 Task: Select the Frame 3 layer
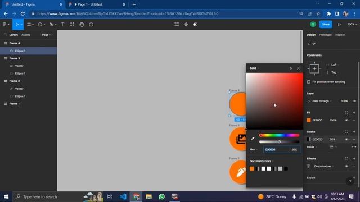point(29,58)
